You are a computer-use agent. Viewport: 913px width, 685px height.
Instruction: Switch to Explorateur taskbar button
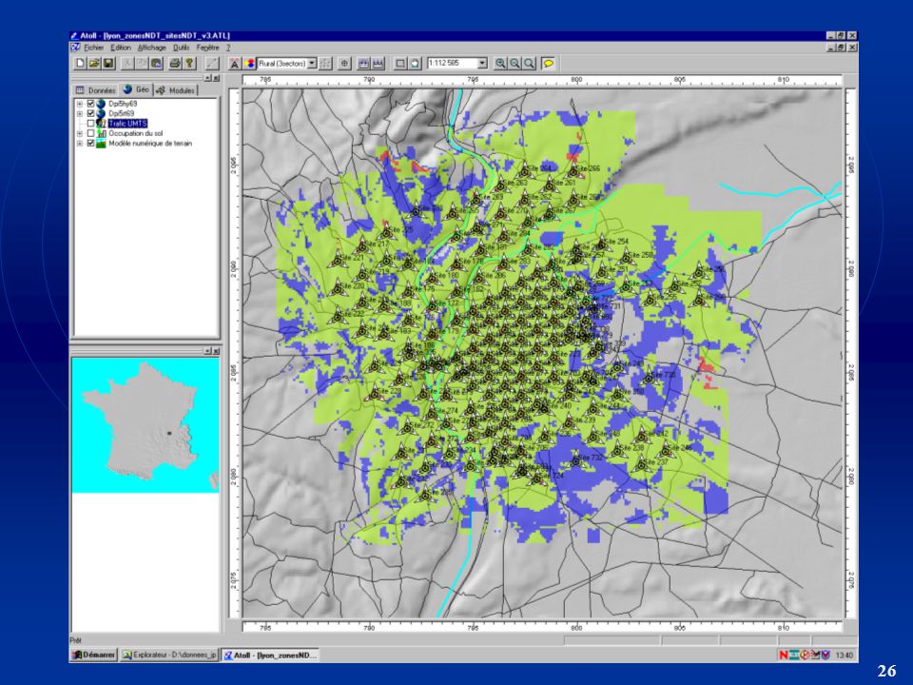click(x=169, y=656)
